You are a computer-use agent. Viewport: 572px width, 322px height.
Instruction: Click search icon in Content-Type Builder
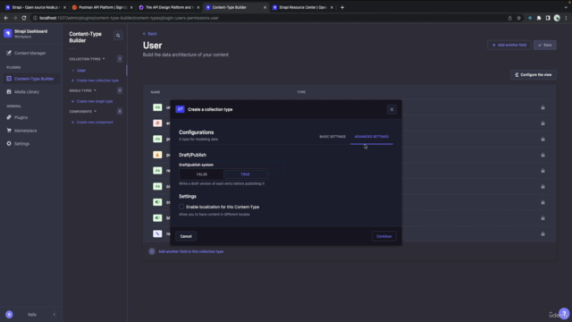[118, 36]
